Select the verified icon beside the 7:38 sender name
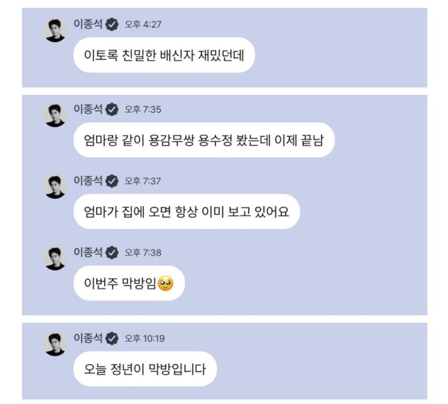448x404 pixels. click(x=112, y=254)
